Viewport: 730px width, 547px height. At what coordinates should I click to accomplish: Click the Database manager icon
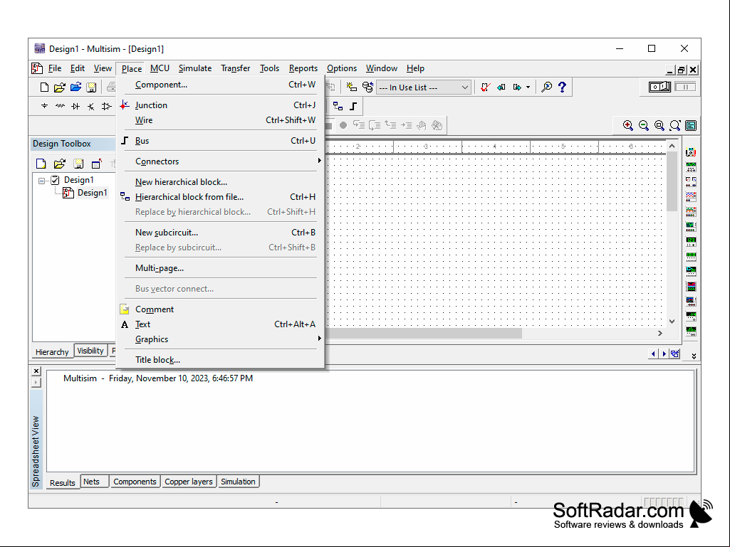coord(367,87)
